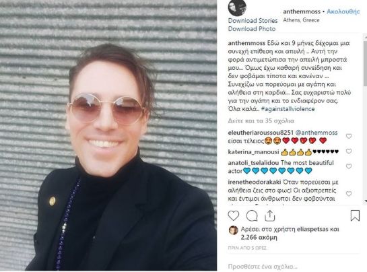Save the post with the bookmark icon
Viewport: 367px width, 272px height.
click(355, 215)
